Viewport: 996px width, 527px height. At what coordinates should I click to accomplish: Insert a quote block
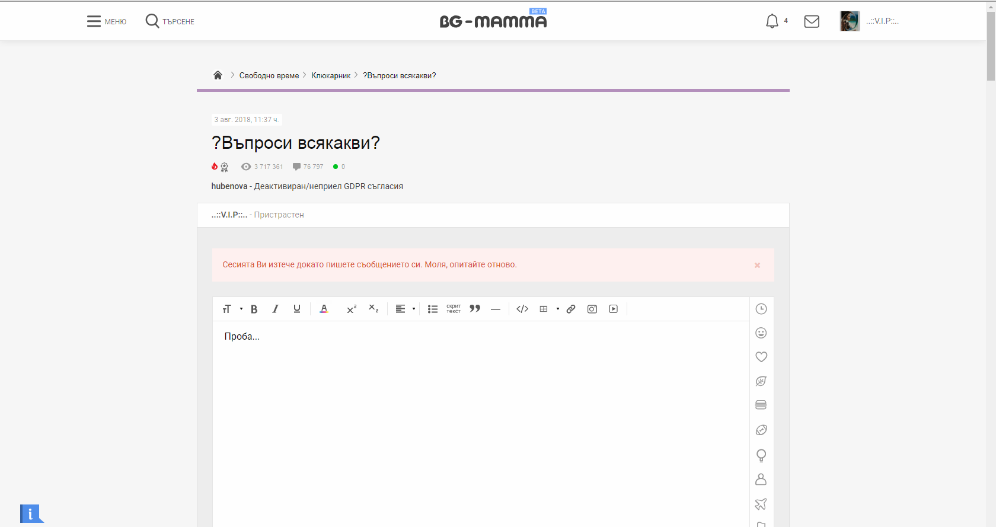(475, 309)
